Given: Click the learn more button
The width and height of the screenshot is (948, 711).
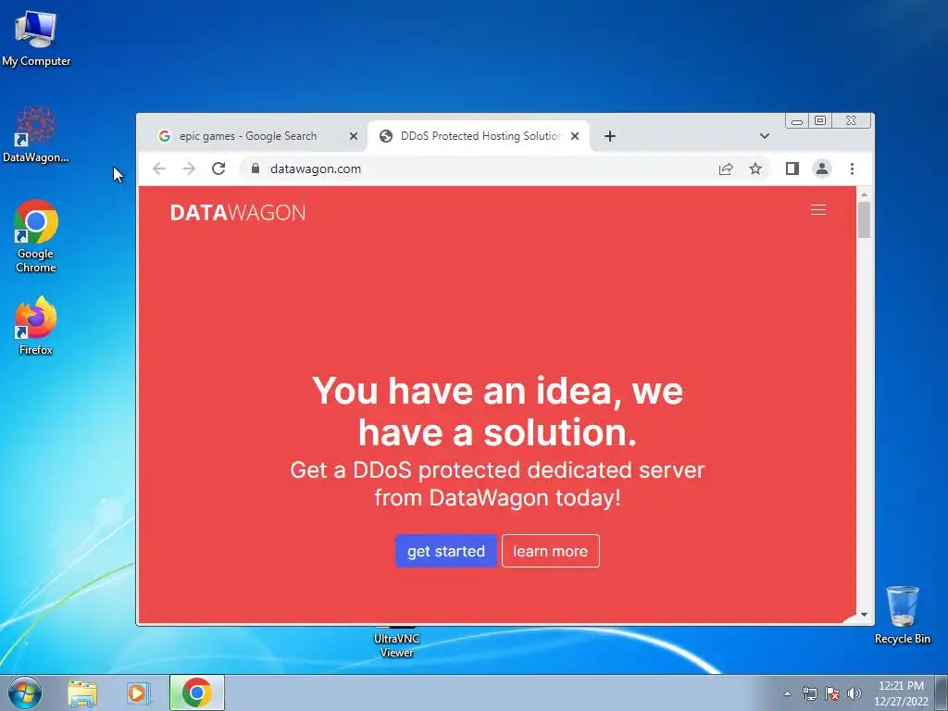Looking at the screenshot, I should coord(550,551).
